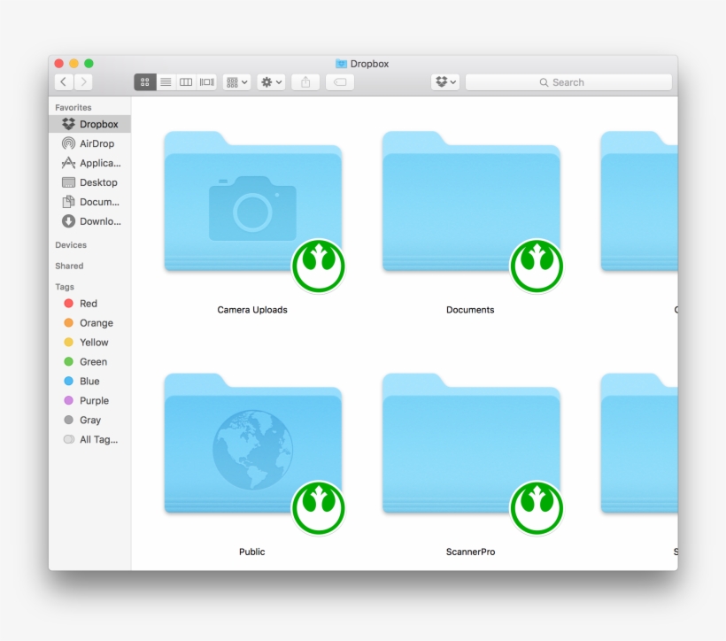The image size is (726, 641).
Task: Click into the Search field
Action: point(568,82)
